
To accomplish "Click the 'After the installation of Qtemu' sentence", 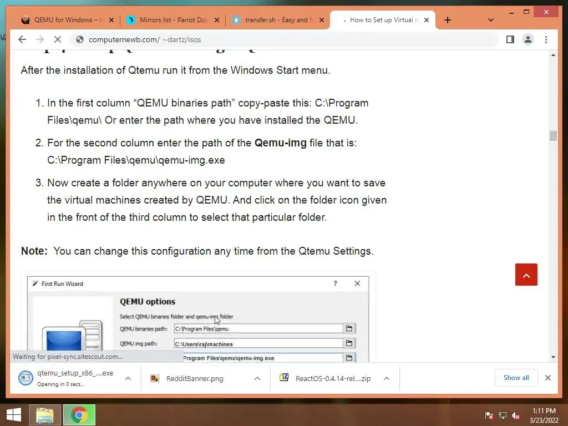I will point(175,70).
